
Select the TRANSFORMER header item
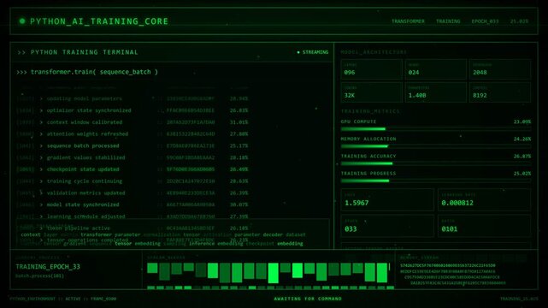point(408,21)
